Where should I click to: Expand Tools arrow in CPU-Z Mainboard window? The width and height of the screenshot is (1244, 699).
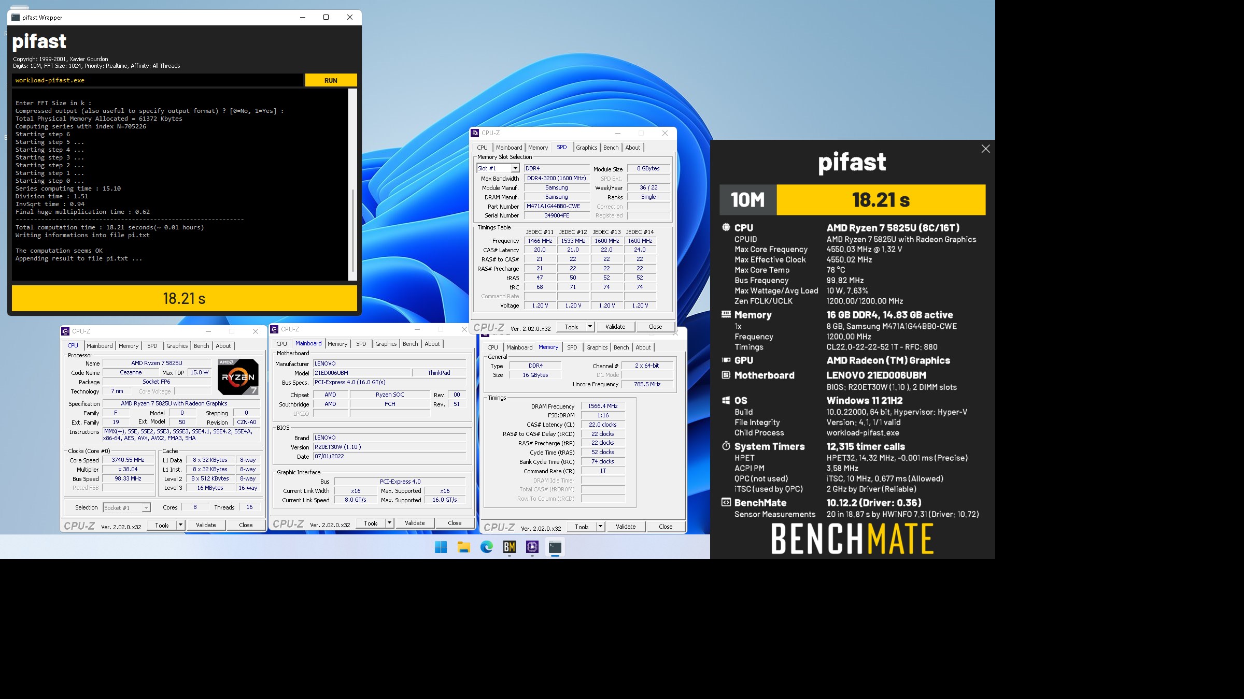click(389, 523)
